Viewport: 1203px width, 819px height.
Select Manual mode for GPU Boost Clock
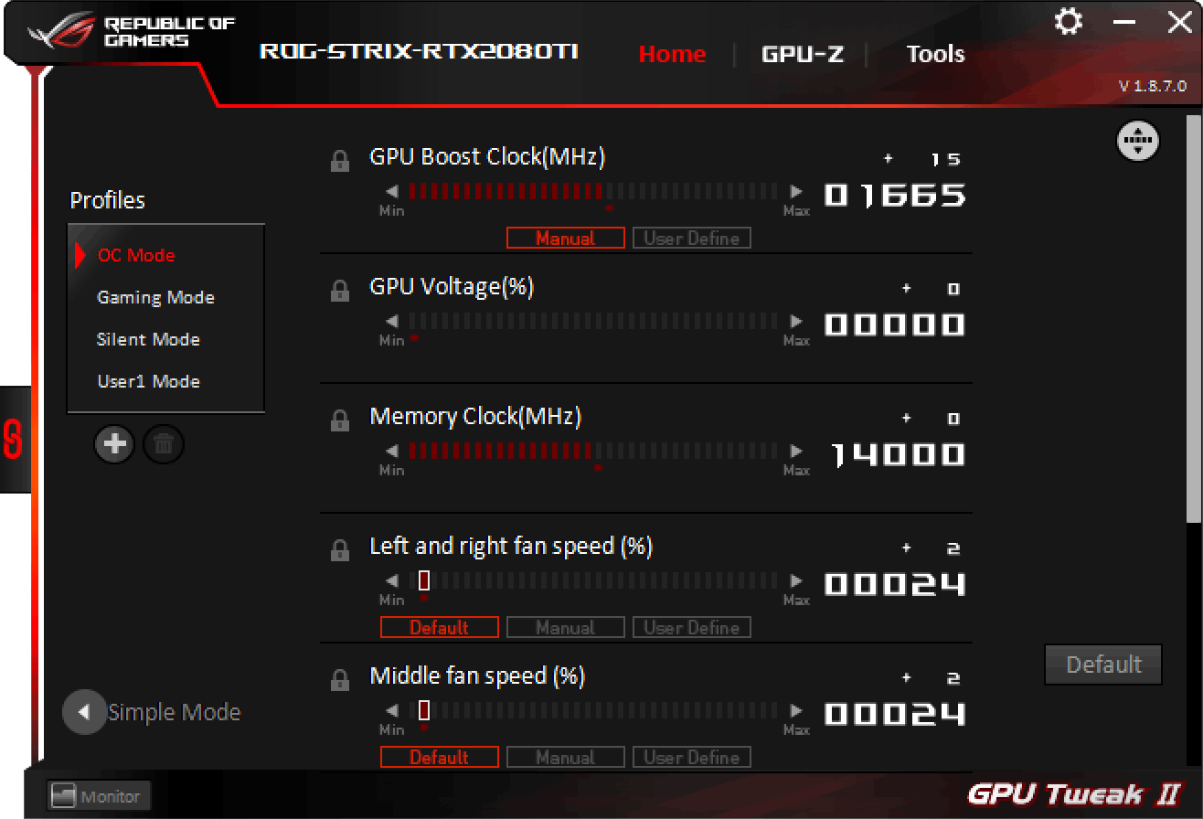tap(566, 239)
